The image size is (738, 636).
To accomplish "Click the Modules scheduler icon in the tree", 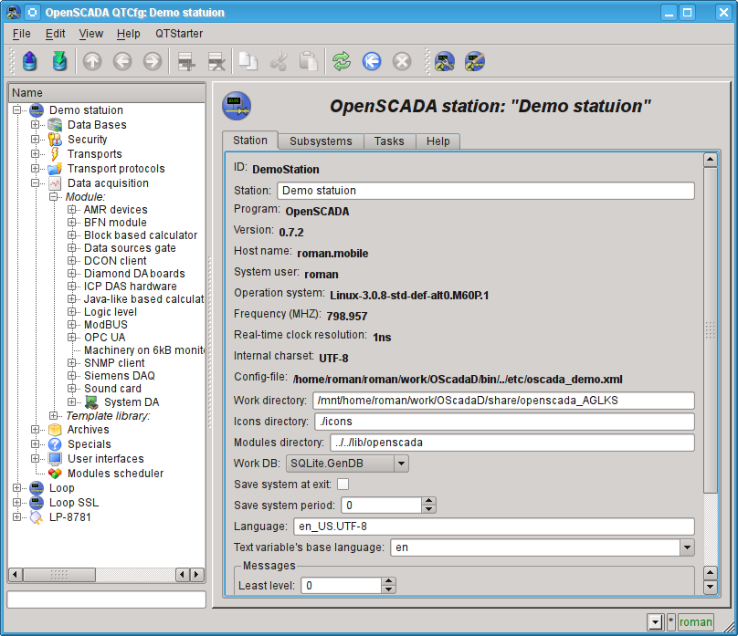I will coord(55,474).
